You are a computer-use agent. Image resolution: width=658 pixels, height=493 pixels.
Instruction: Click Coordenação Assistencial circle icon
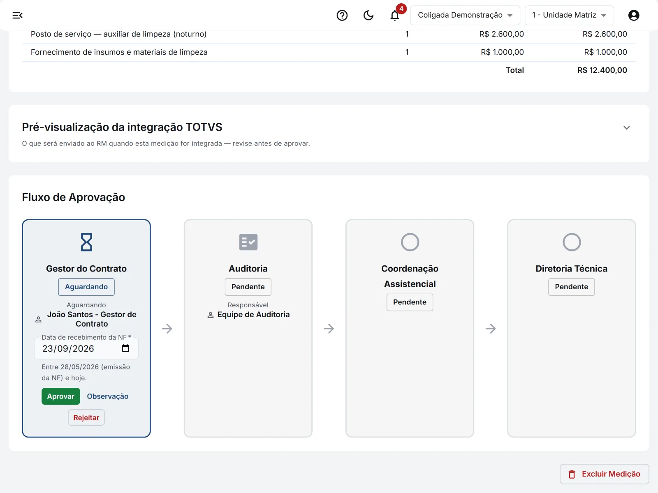click(410, 242)
